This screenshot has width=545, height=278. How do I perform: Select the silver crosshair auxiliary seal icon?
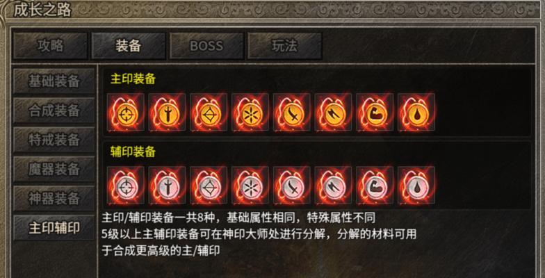[125, 185]
